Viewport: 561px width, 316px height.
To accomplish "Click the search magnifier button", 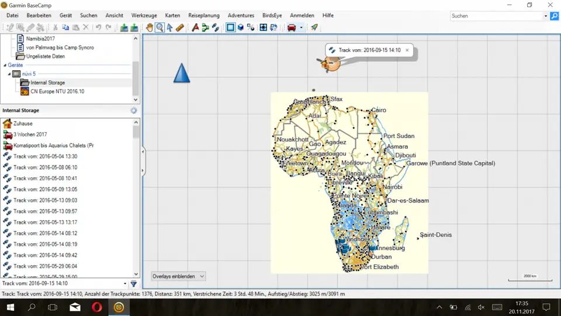I will (x=554, y=16).
